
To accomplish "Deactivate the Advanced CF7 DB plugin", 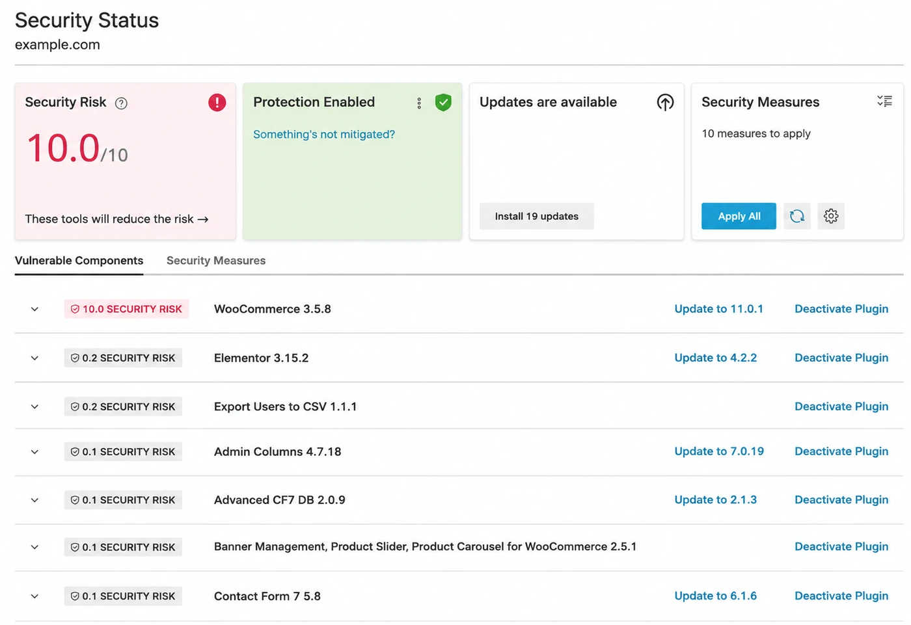I will 841,499.
